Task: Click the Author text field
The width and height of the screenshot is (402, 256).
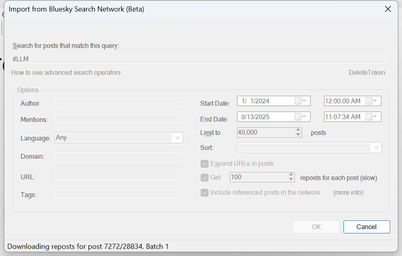Action: point(119,103)
